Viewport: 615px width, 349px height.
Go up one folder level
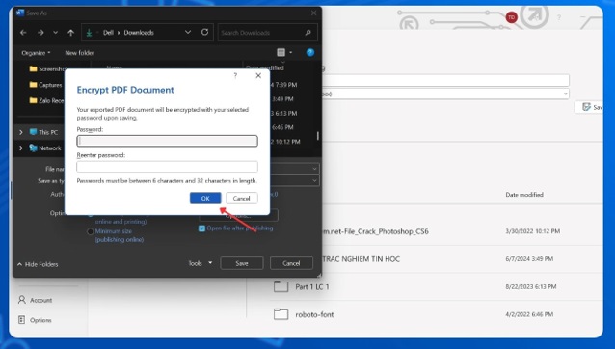click(x=70, y=33)
